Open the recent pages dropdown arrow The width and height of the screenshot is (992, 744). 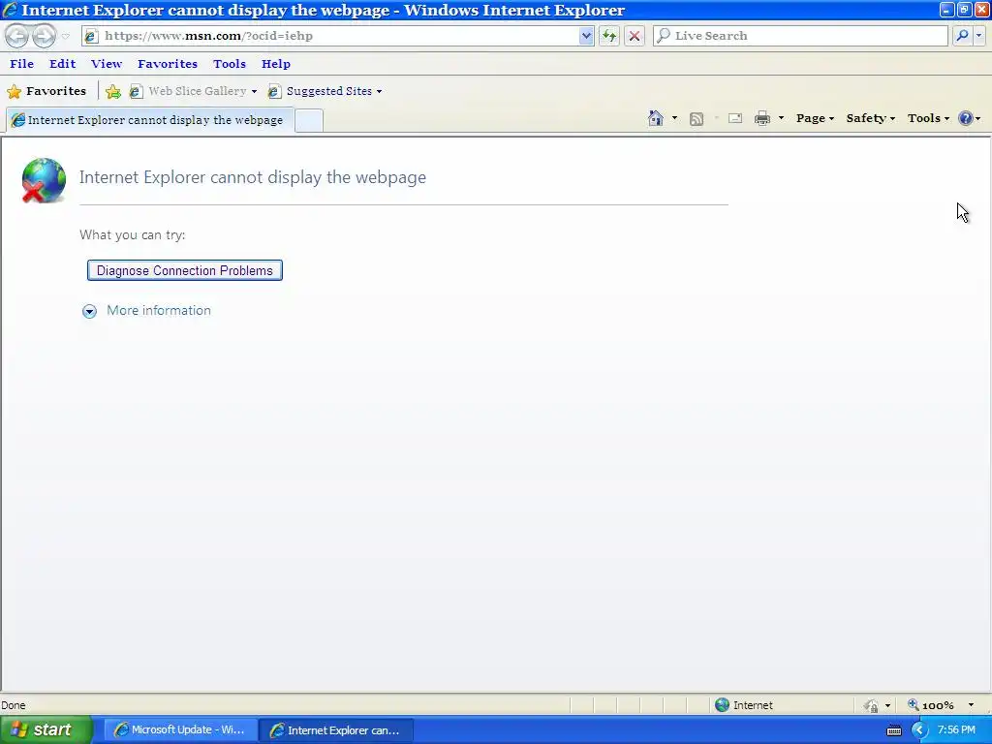click(x=65, y=37)
